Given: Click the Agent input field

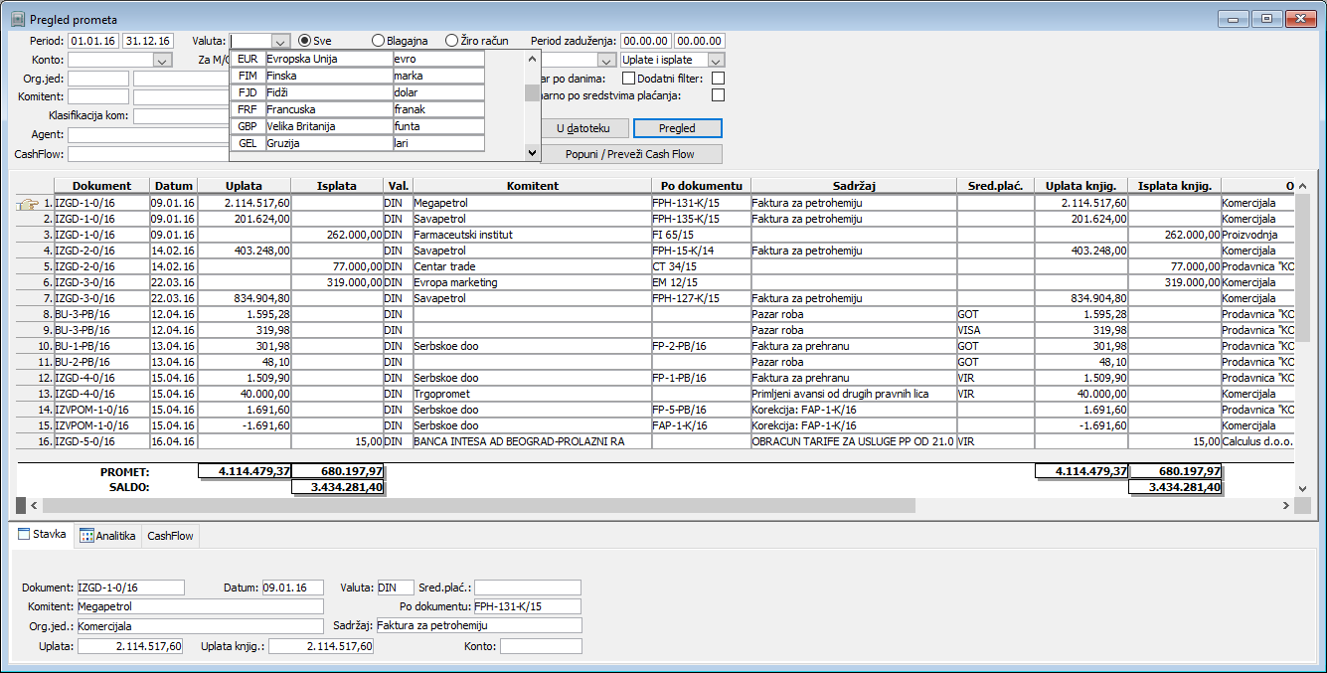Looking at the screenshot, I should pyautogui.click(x=147, y=134).
